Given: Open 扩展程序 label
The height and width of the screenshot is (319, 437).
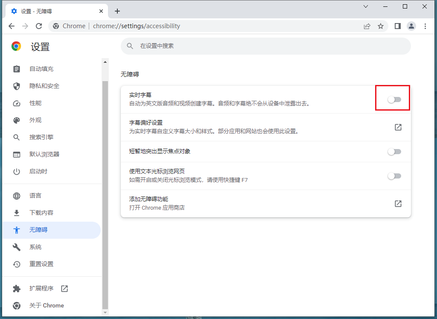Looking at the screenshot, I should click(x=41, y=288).
